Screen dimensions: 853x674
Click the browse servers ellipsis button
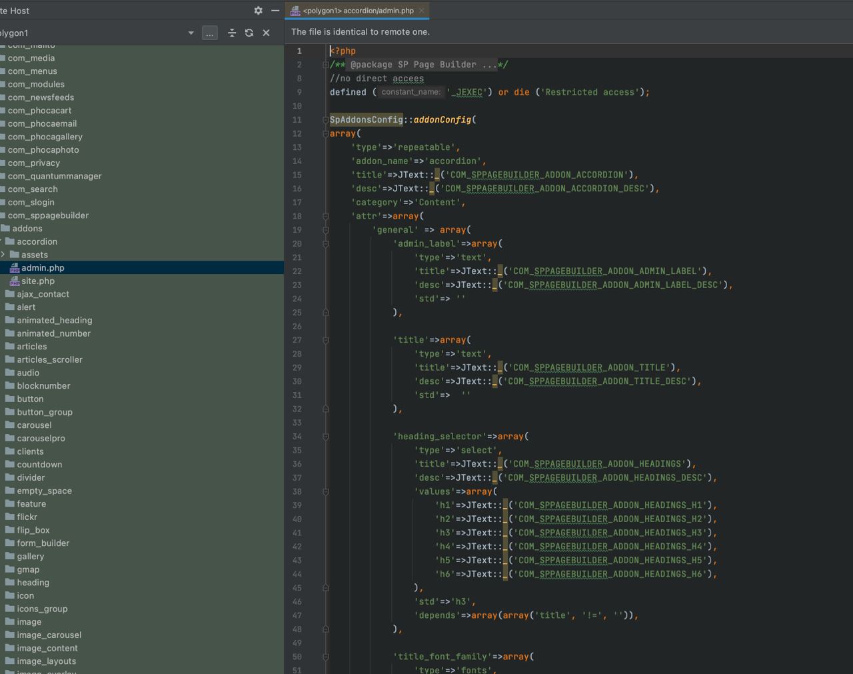pyautogui.click(x=209, y=33)
